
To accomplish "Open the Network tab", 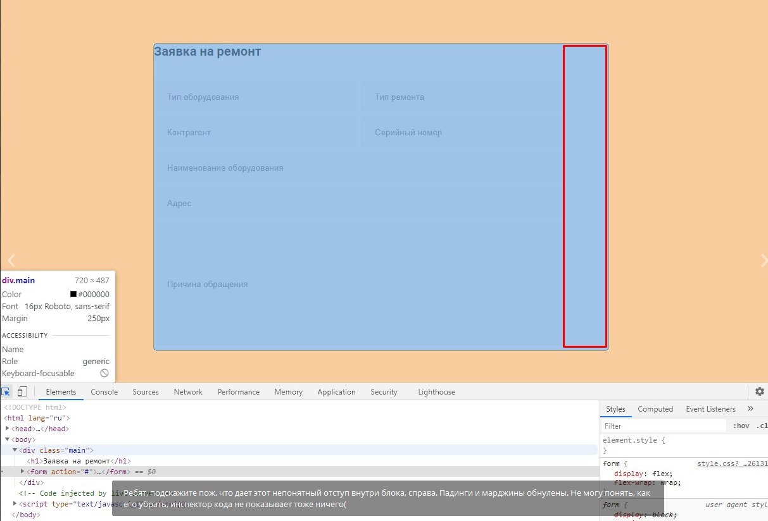I will point(188,392).
